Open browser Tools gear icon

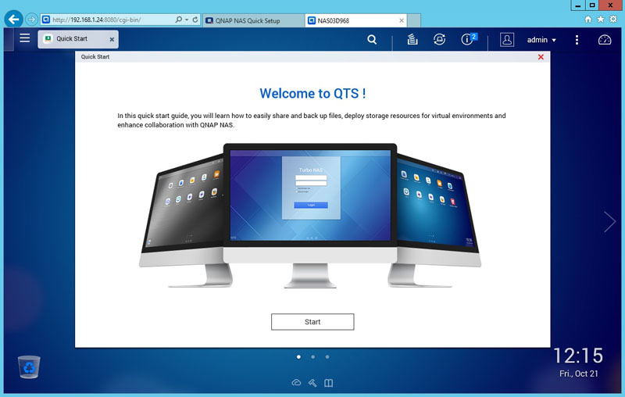613,19
